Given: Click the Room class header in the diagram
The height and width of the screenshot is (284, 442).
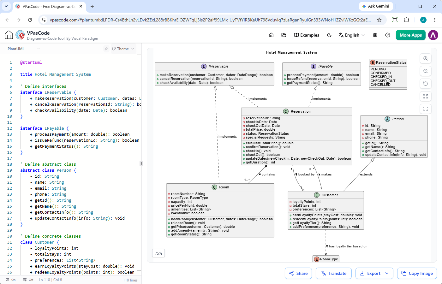Looking at the screenshot, I should coord(220,187).
